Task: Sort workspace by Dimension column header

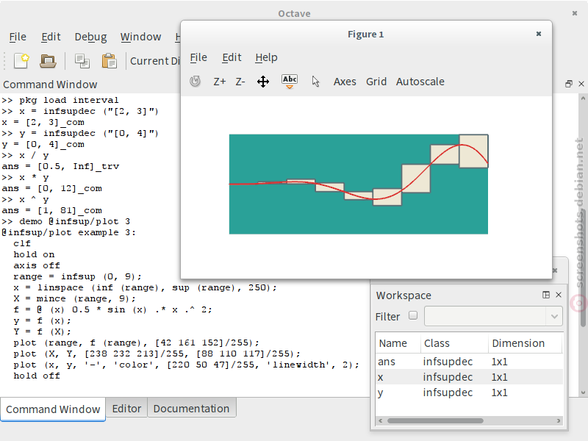Action: coord(525,343)
